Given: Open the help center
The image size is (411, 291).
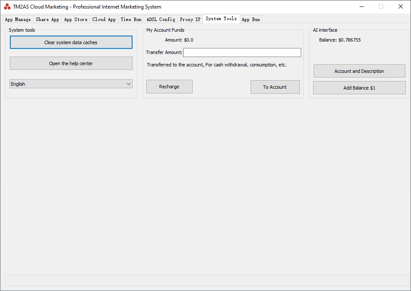Looking at the screenshot, I should click(71, 63).
